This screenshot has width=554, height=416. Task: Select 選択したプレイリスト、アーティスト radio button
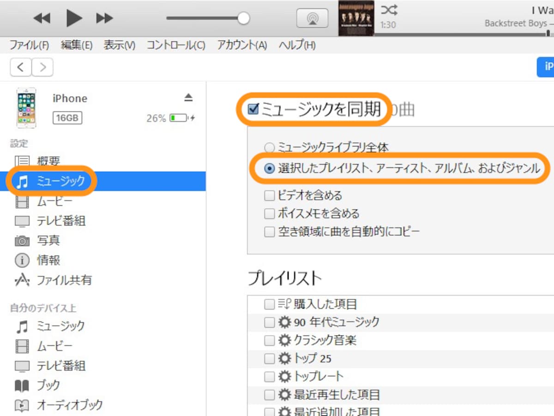click(x=269, y=169)
